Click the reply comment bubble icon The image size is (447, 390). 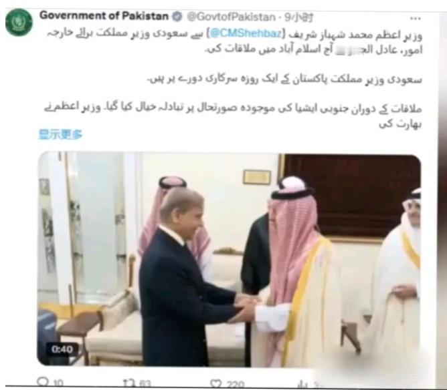(43, 382)
